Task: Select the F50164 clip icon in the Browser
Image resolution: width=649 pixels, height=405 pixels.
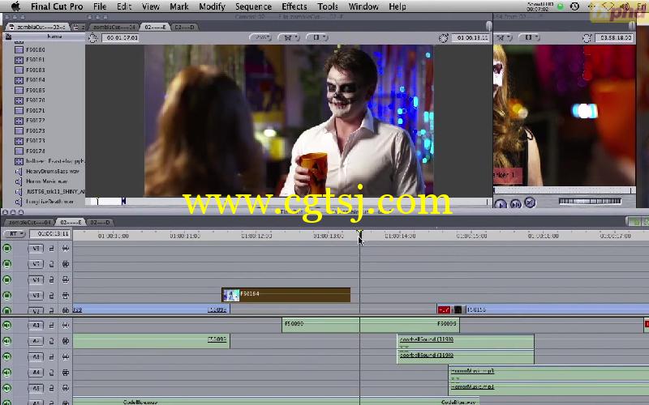Action: [x=19, y=80]
